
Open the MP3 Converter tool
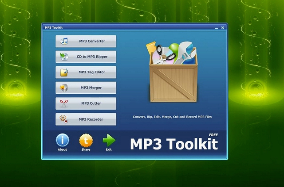86,42
